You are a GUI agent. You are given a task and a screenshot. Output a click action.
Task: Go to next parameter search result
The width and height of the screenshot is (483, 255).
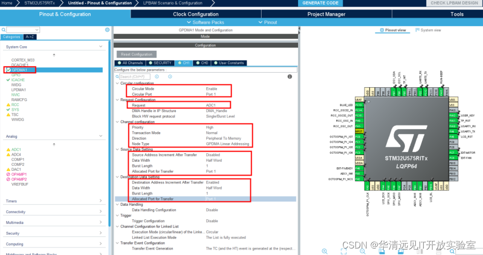[170, 77]
